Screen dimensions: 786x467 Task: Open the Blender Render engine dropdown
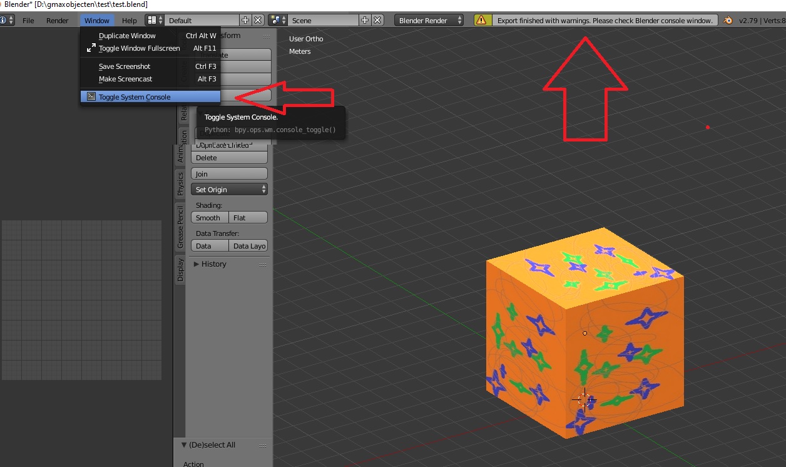tap(429, 20)
